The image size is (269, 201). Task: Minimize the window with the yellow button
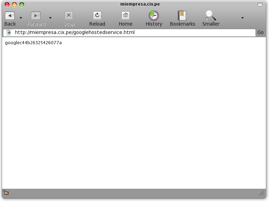click(14, 5)
